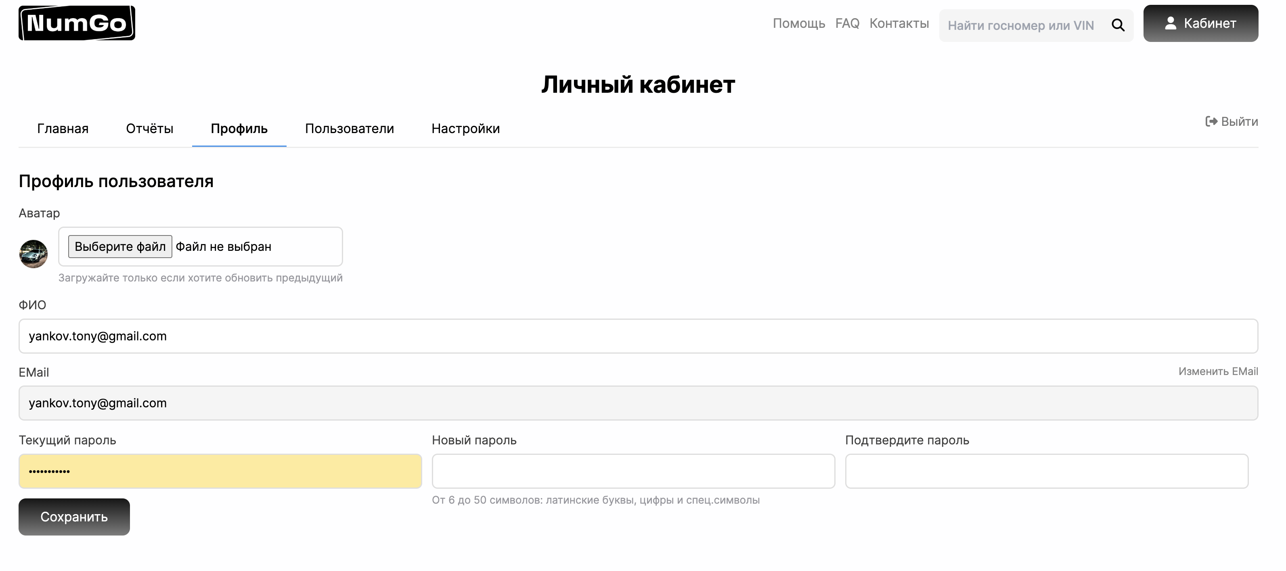Screen dimensions: 1286x571
Task: Open the Главная tab
Action: pyautogui.click(x=63, y=129)
